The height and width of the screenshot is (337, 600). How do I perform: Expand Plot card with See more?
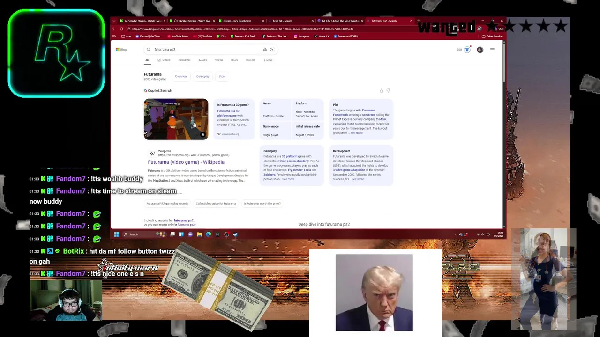tap(357, 133)
